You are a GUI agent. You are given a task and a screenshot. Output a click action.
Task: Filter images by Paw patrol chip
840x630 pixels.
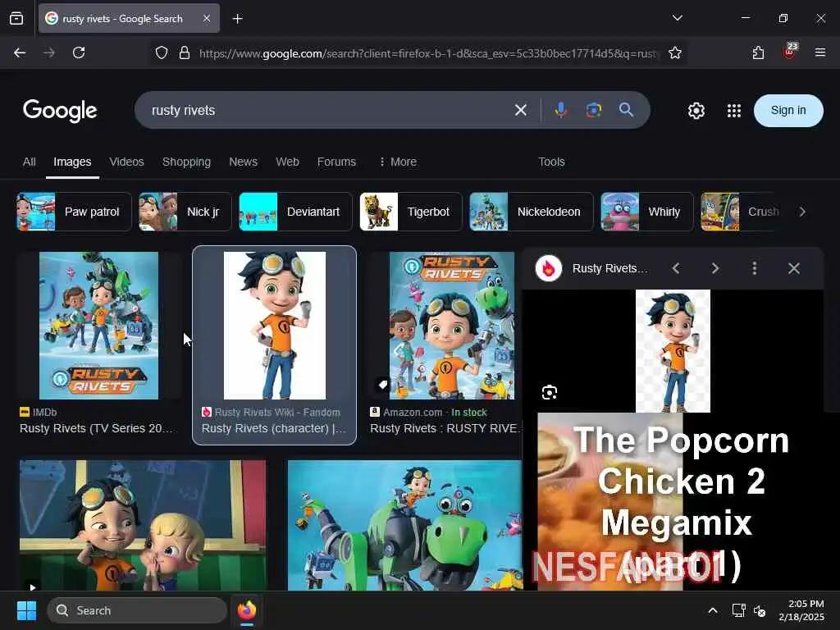pos(74,212)
